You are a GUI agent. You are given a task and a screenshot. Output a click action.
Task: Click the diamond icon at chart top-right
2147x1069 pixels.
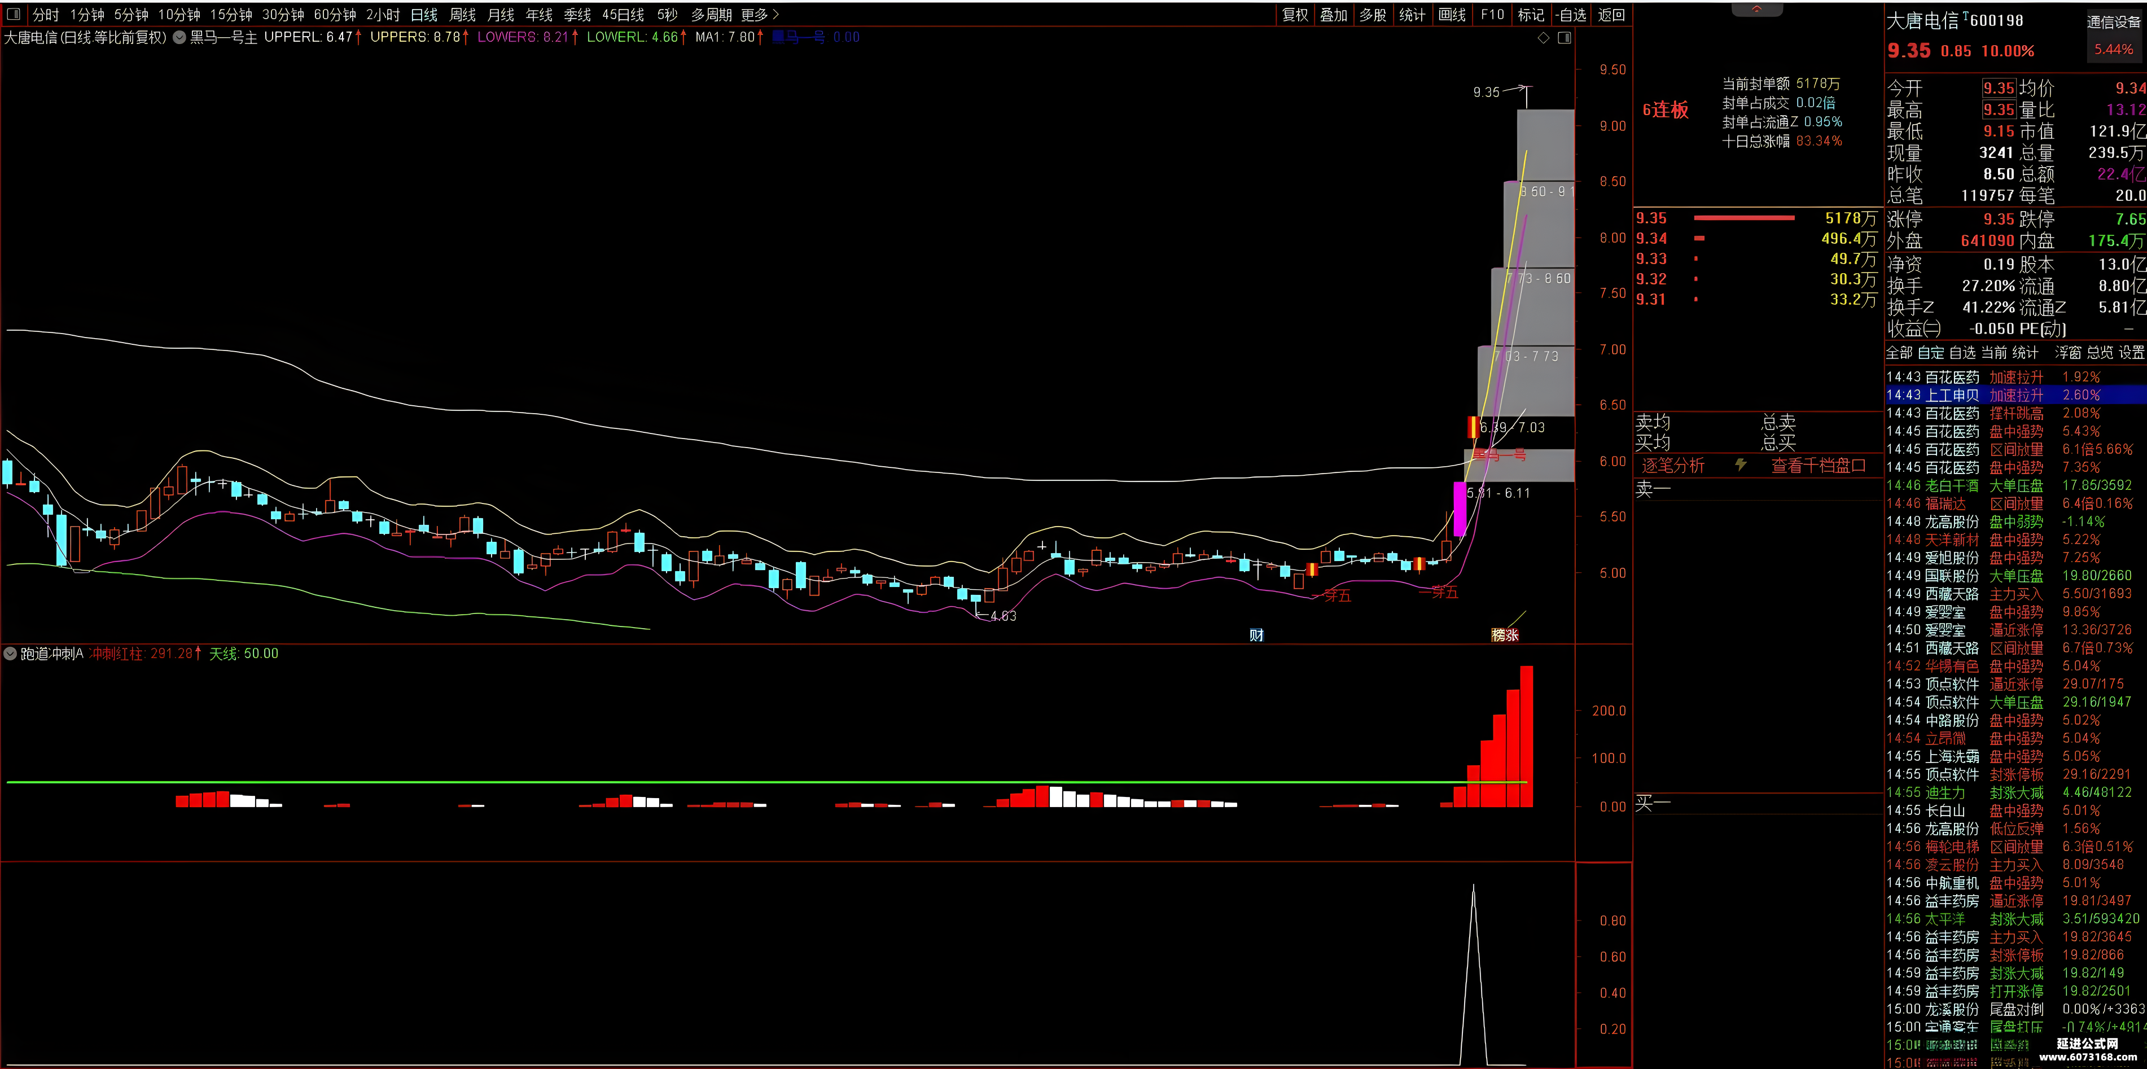1544,37
